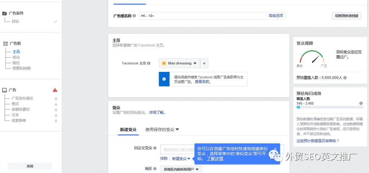Click the daily reach progress bar
Viewport: 369px width, 173px height.
pyautogui.click(x=330, y=107)
